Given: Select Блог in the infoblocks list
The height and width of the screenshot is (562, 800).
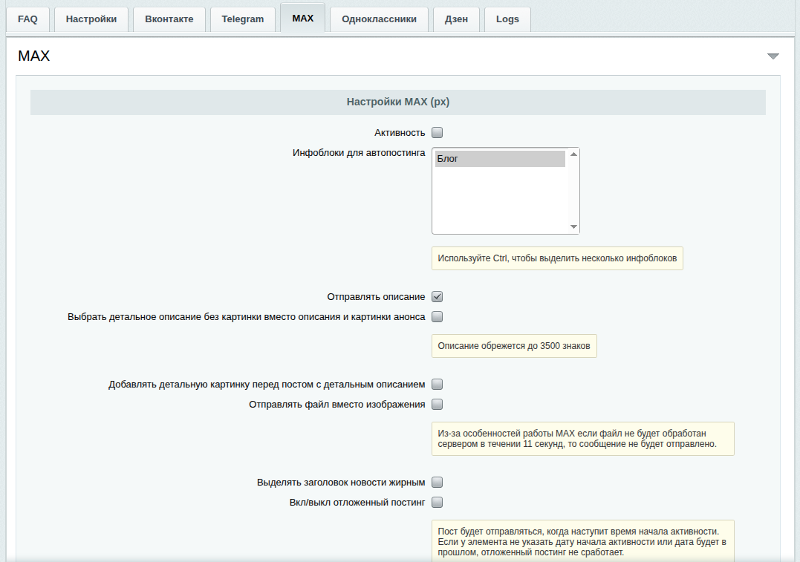Looking at the screenshot, I should click(x=500, y=159).
